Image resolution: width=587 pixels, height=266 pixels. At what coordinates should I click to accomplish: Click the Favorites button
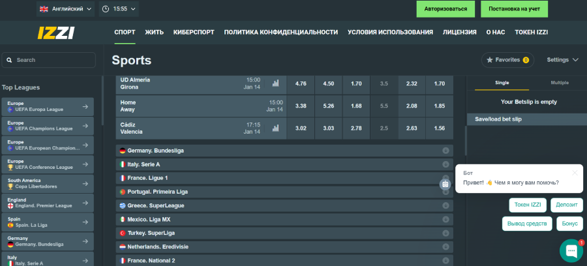point(508,60)
